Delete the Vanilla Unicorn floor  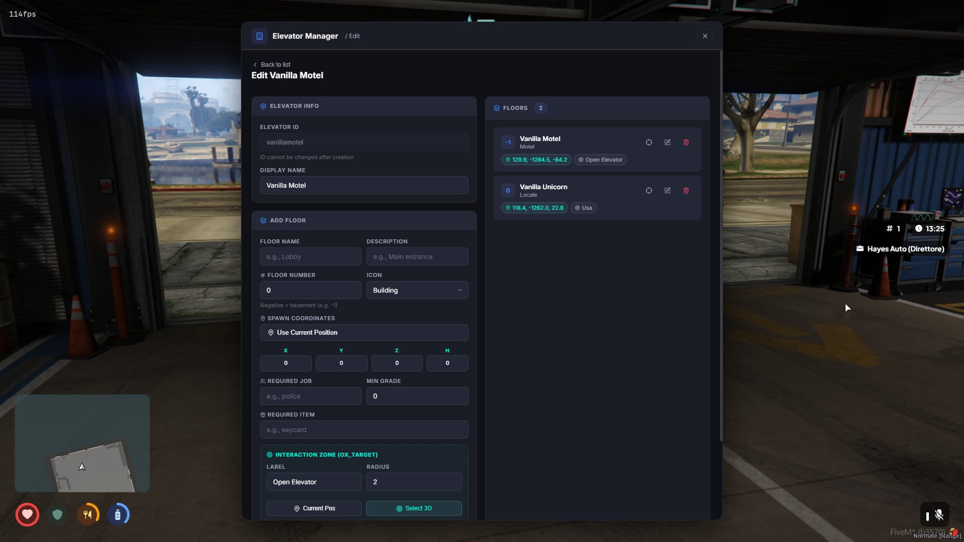click(686, 191)
